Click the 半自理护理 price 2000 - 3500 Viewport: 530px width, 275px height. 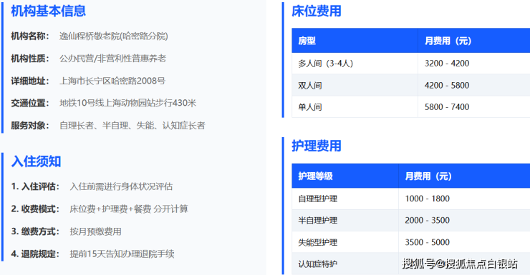[428, 221]
